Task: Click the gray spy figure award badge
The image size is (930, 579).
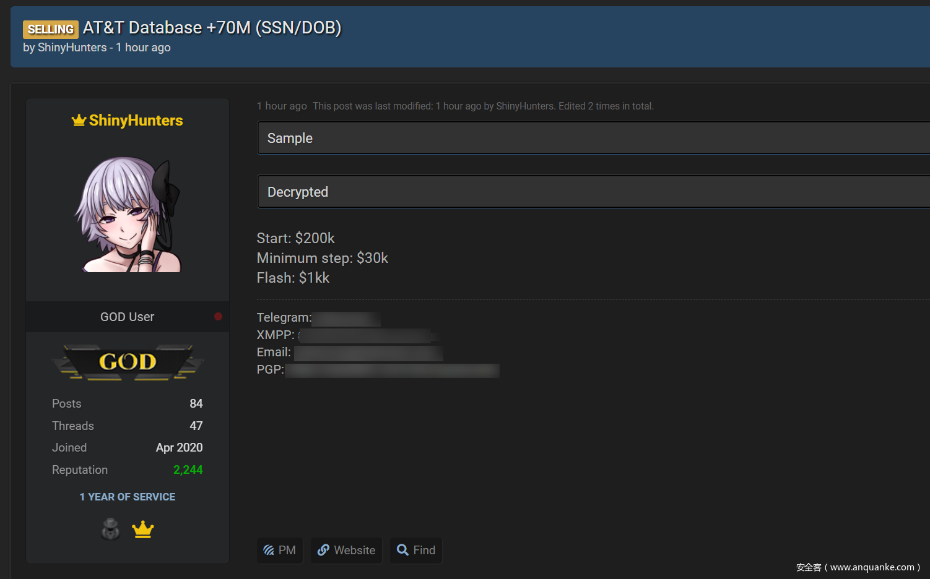Action: pyautogui.click(x=111, y=529)
